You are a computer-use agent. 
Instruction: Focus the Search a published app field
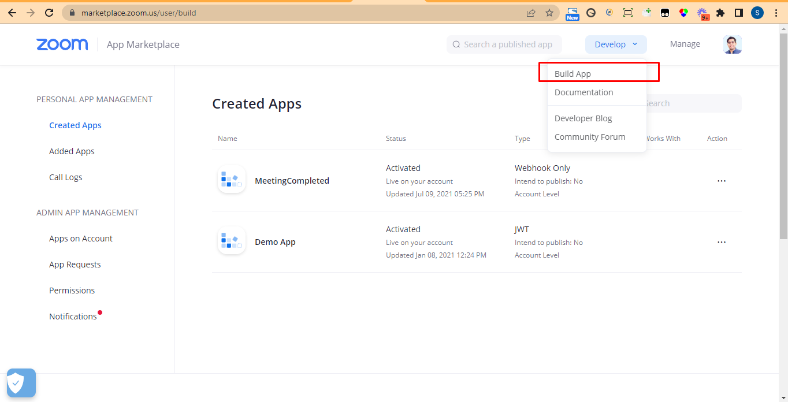tap(507, 44)
